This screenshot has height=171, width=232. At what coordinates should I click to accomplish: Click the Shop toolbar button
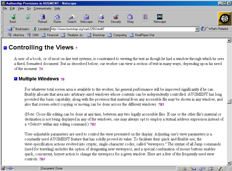tap(130, 19)
